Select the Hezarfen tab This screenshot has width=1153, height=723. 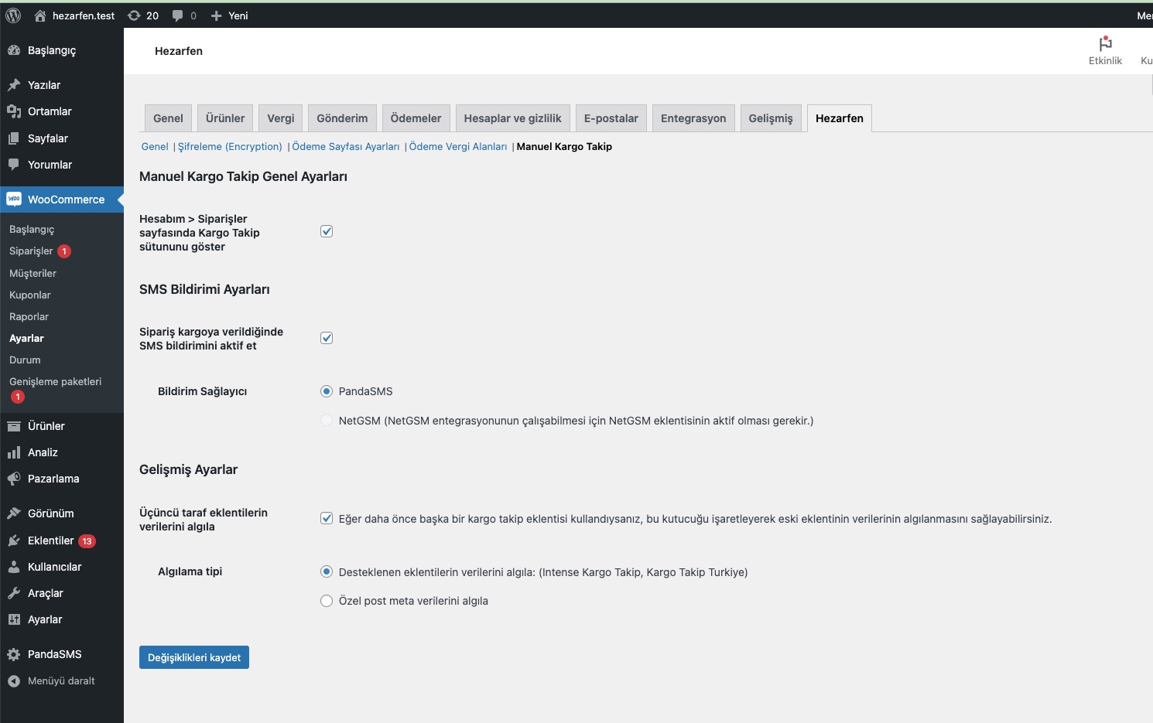pyautogui.click(x=840, y=118)
